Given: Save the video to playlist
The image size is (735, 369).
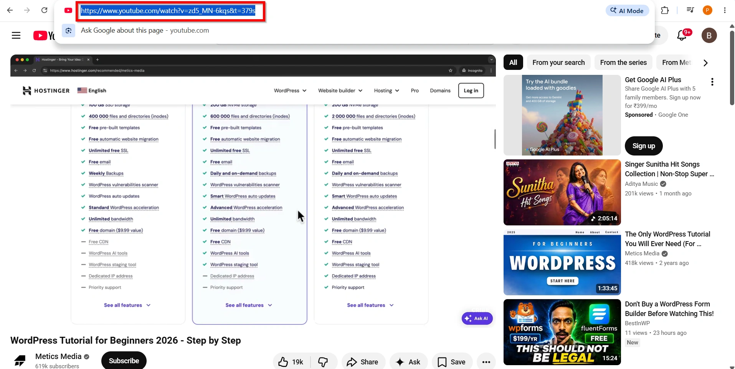Looking at the screenshot, I should tap(452, 362).
